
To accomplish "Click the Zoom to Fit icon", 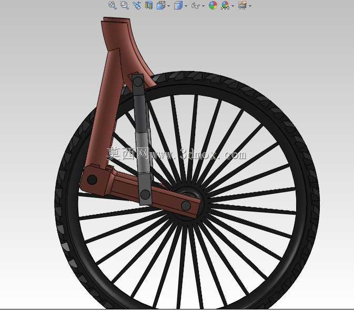I will pyautogui.click(x=113, y=5).
